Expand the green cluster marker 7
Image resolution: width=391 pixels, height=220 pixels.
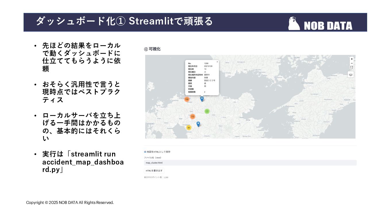pos(207,111)
